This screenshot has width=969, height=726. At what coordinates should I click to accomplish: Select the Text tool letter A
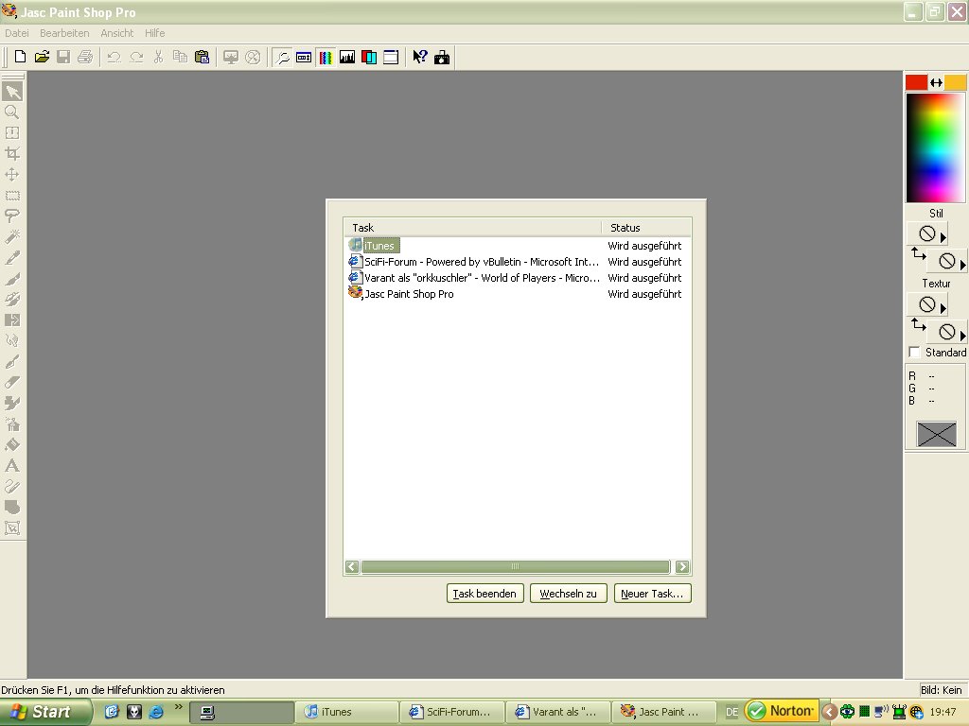(x=12, y=466)
